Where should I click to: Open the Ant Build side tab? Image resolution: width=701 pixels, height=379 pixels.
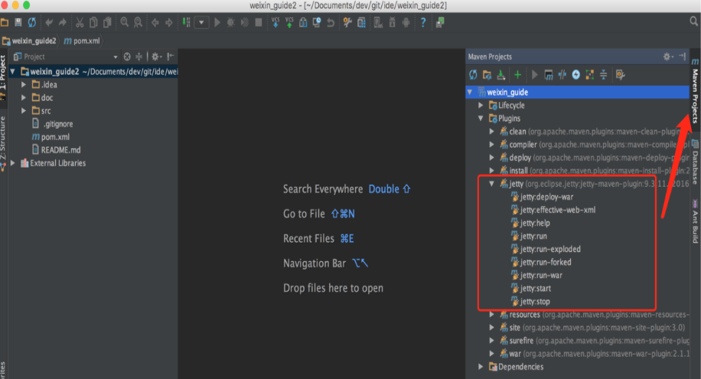[x=695, y=221]
